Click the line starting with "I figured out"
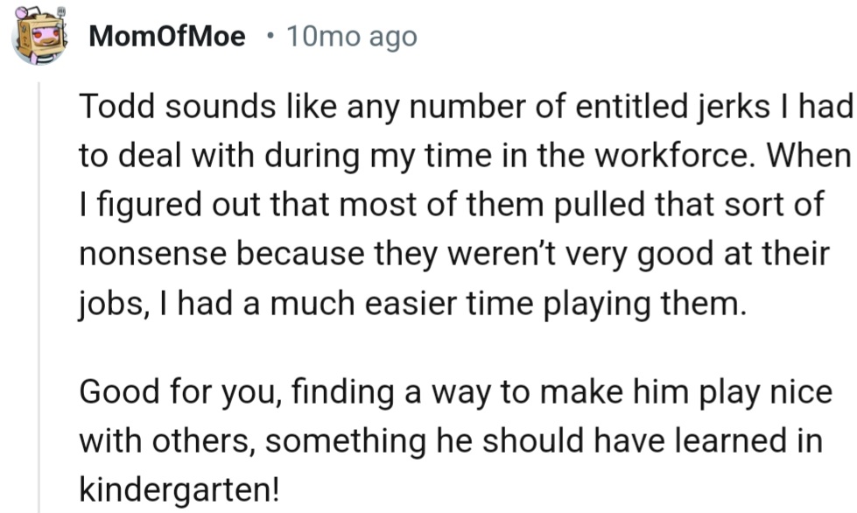857x513 pixels. (451, 206)
